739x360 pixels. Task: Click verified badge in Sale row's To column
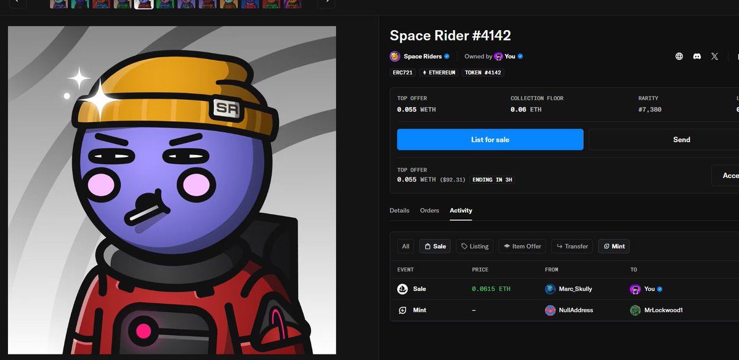[660, 289]
